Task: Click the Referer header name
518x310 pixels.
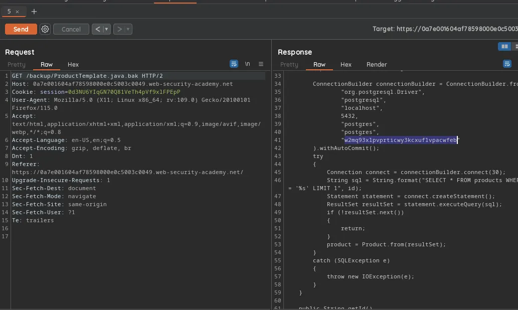Action: point(26,164)
